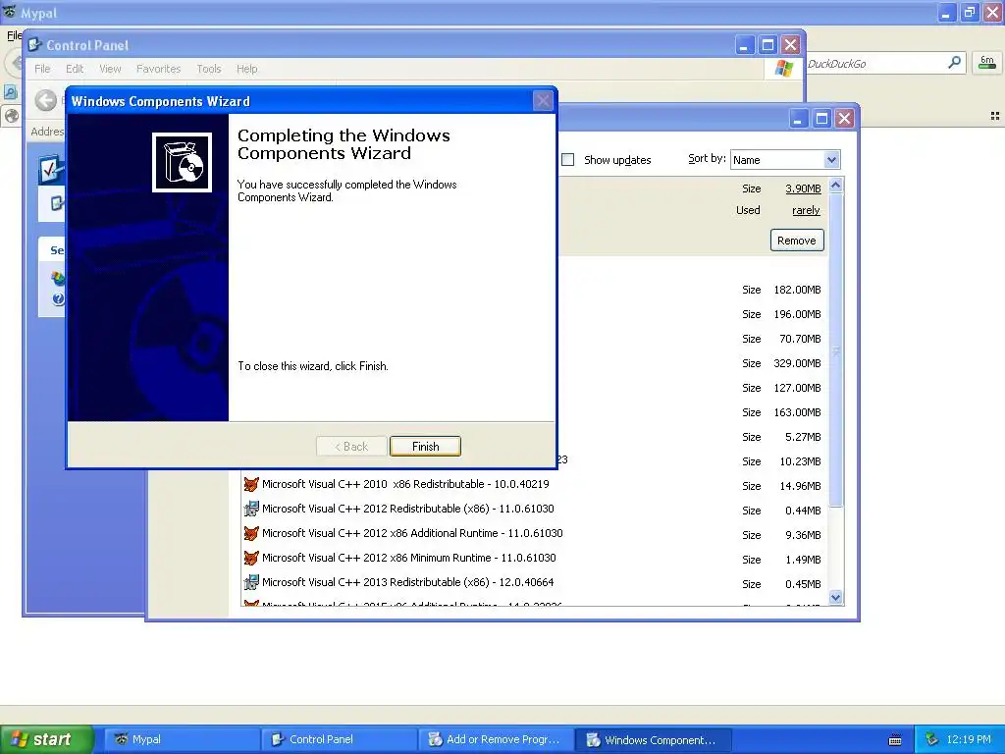Open Help menu in Control Panel

[246, 69]
